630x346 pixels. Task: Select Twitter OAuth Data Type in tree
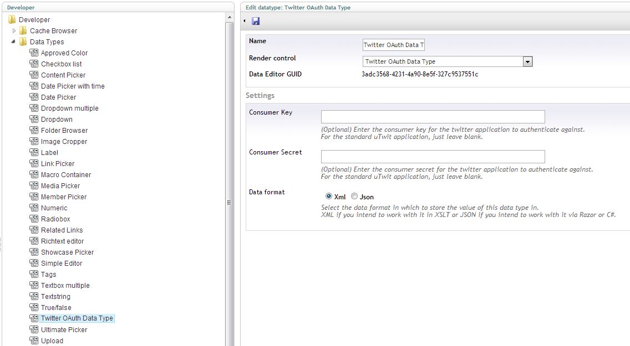click(77, 318)
